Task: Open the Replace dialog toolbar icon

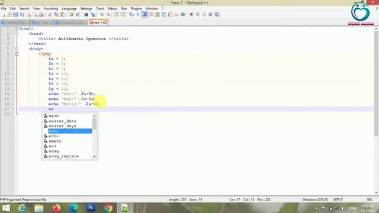Action: pyautogui.click(x=92, y=14)
